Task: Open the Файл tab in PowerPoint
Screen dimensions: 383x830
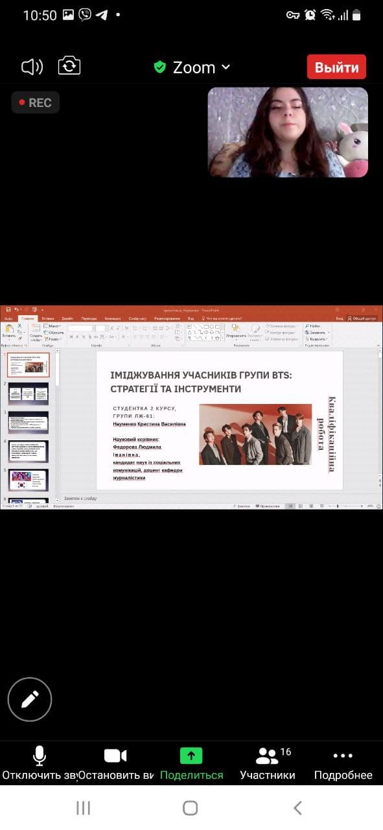Action: [x=8, y=318]
